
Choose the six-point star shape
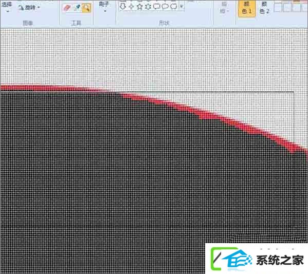148,7
